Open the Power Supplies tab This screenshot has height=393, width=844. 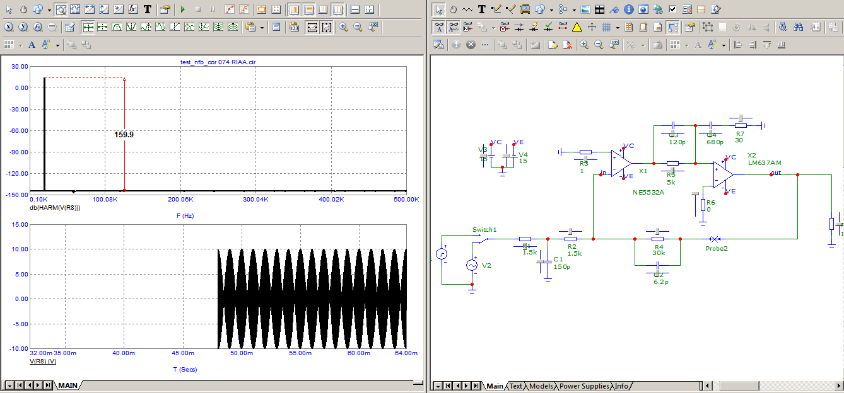click(584, 386)
